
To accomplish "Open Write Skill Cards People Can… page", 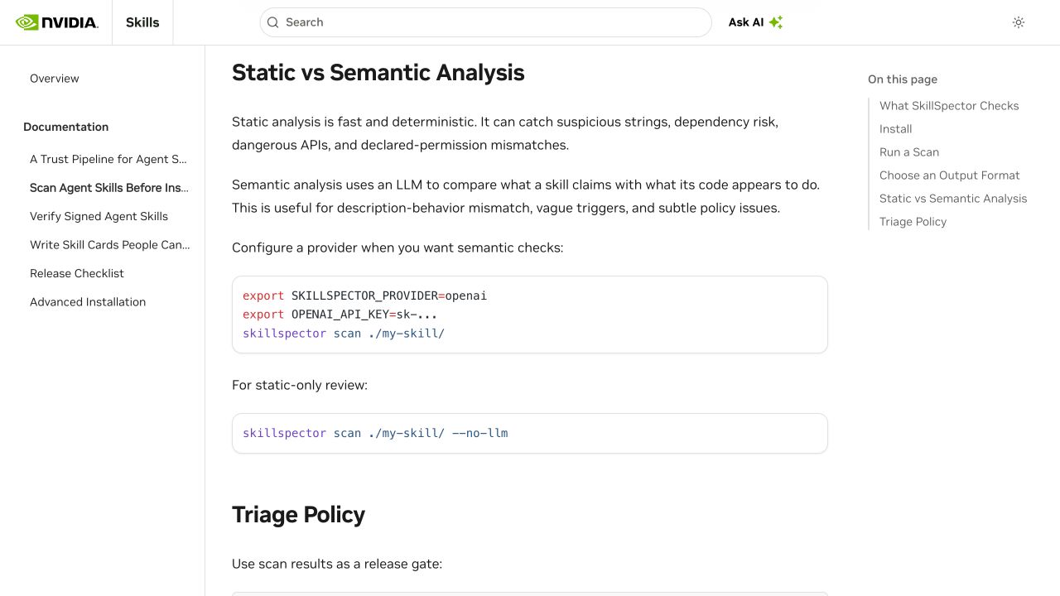I will pyautogui.click(x=110, y=245).
